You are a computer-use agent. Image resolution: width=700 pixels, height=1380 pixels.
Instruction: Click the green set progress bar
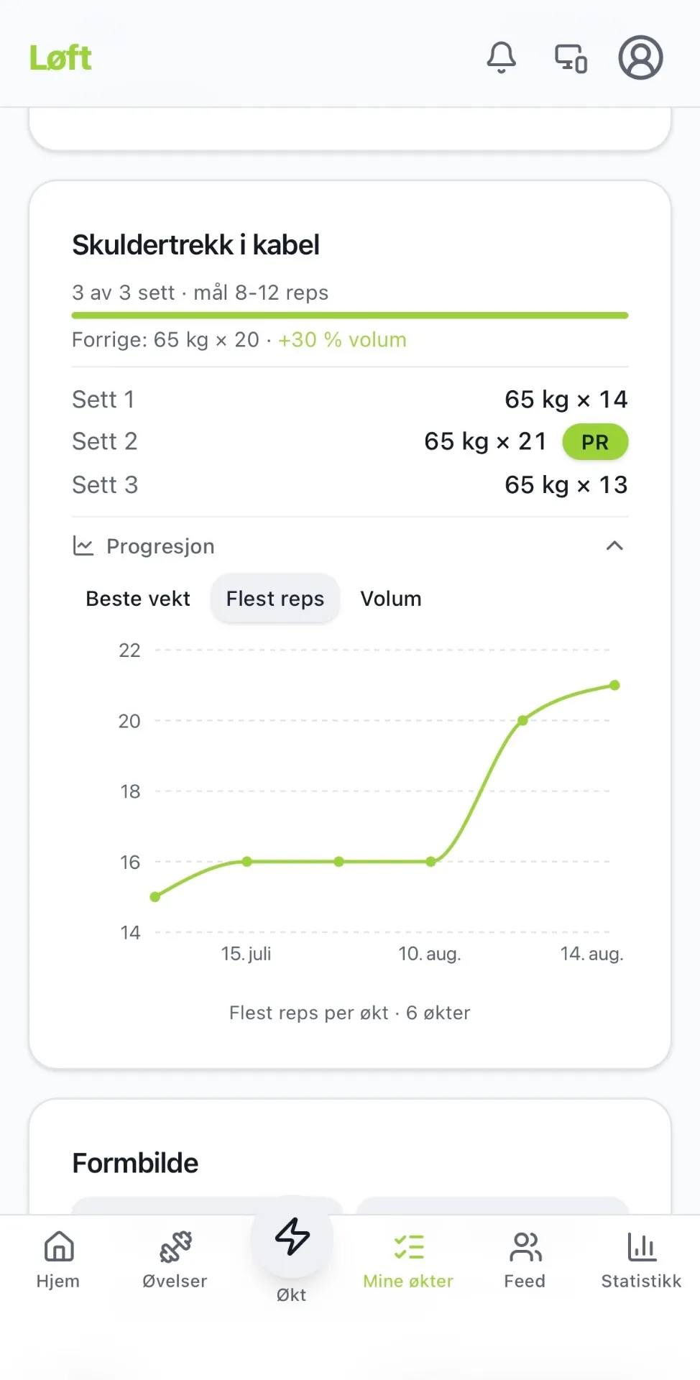click(x=350, y=316)
